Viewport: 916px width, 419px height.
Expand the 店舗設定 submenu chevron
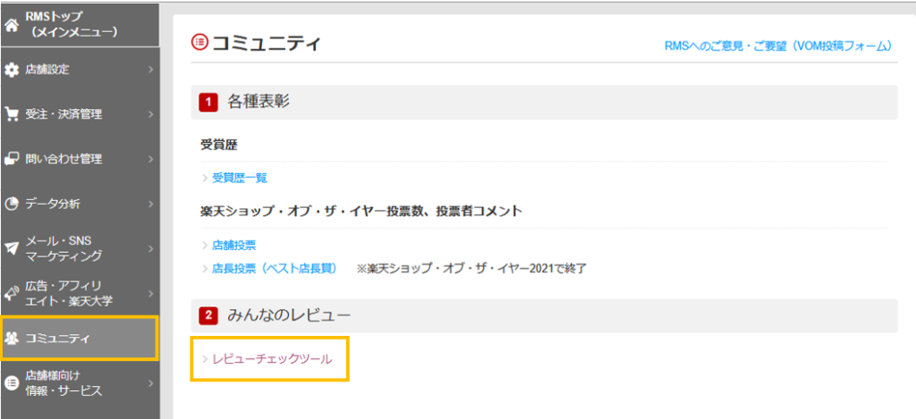click(150, 70)
